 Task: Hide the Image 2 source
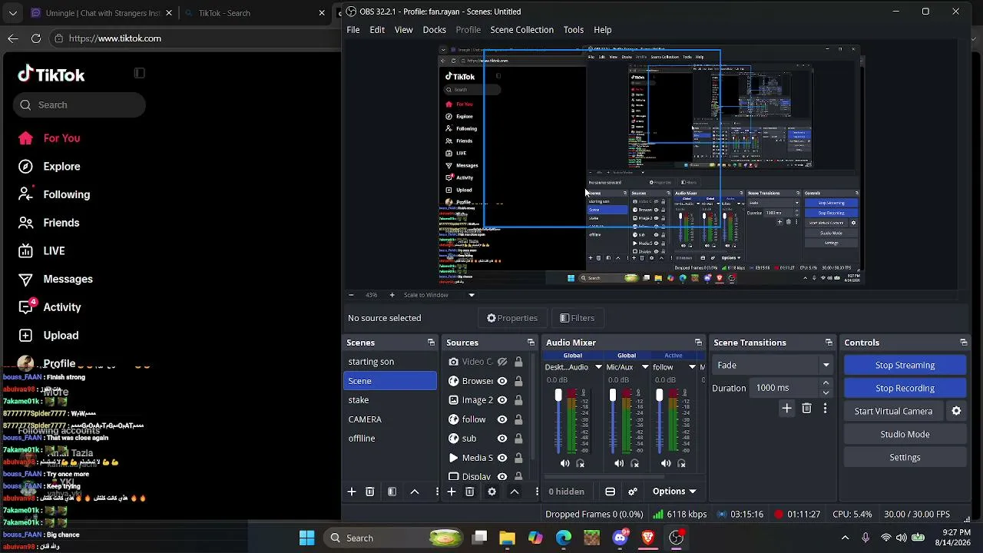click(x=502, y=400)
